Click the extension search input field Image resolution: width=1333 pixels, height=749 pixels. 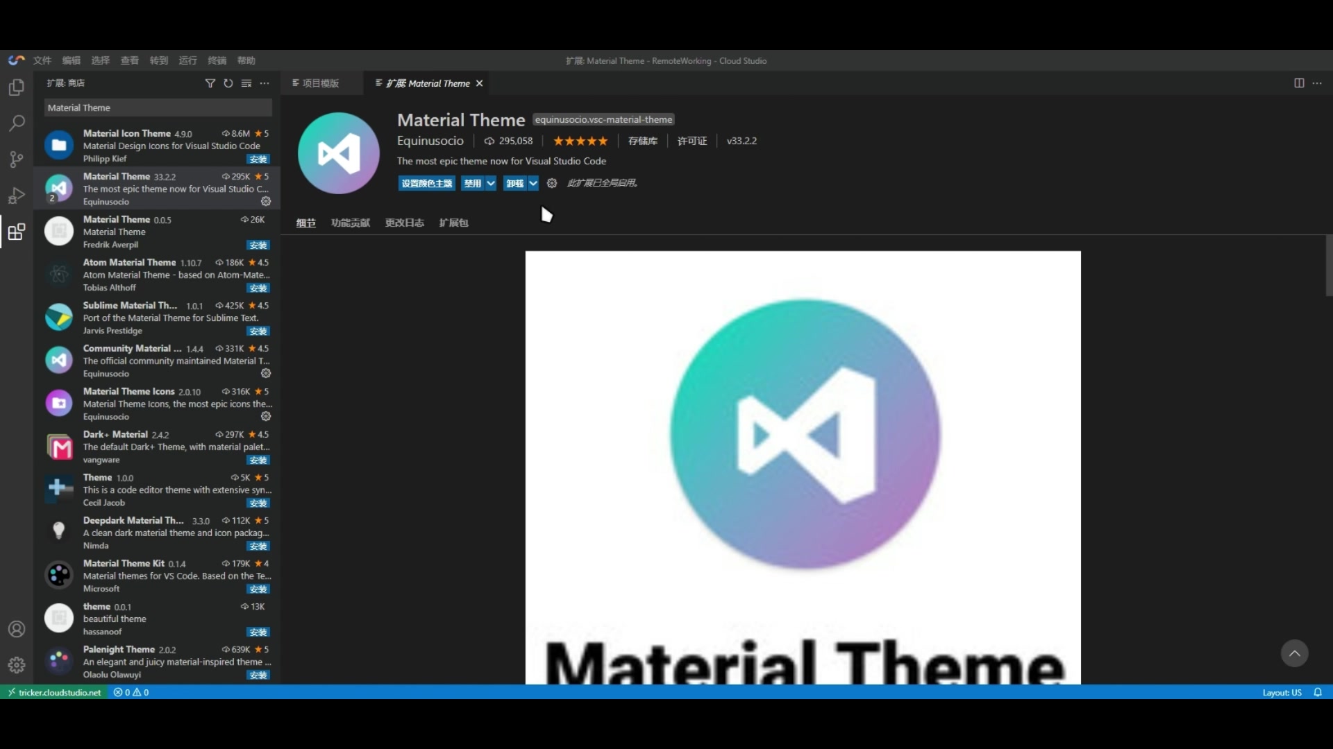click(x=158, y=107)
